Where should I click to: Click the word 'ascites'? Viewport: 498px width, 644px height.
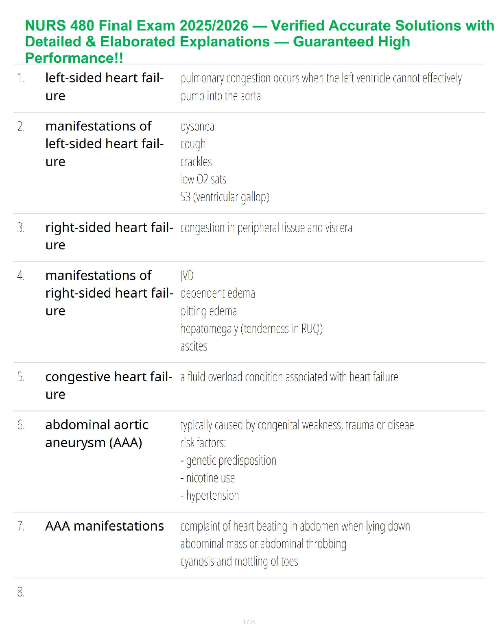(194, 346)
